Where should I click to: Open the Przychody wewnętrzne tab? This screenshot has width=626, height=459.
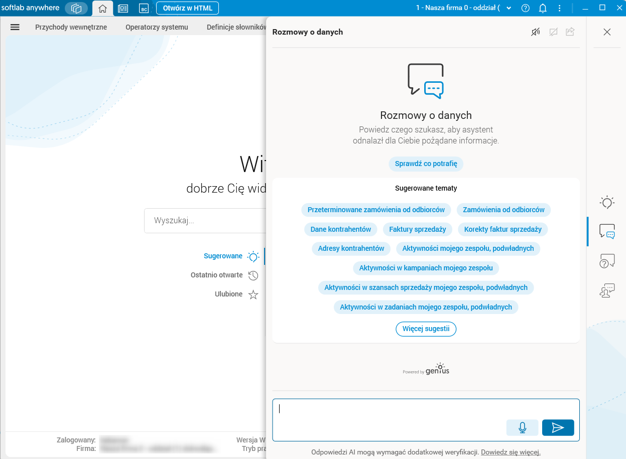pos(70,27)
